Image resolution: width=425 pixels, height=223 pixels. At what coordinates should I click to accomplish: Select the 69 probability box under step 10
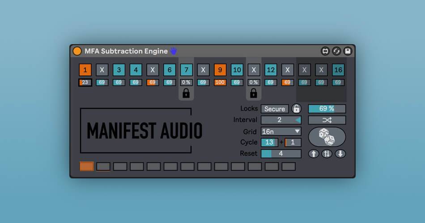[x=237, y=83]
